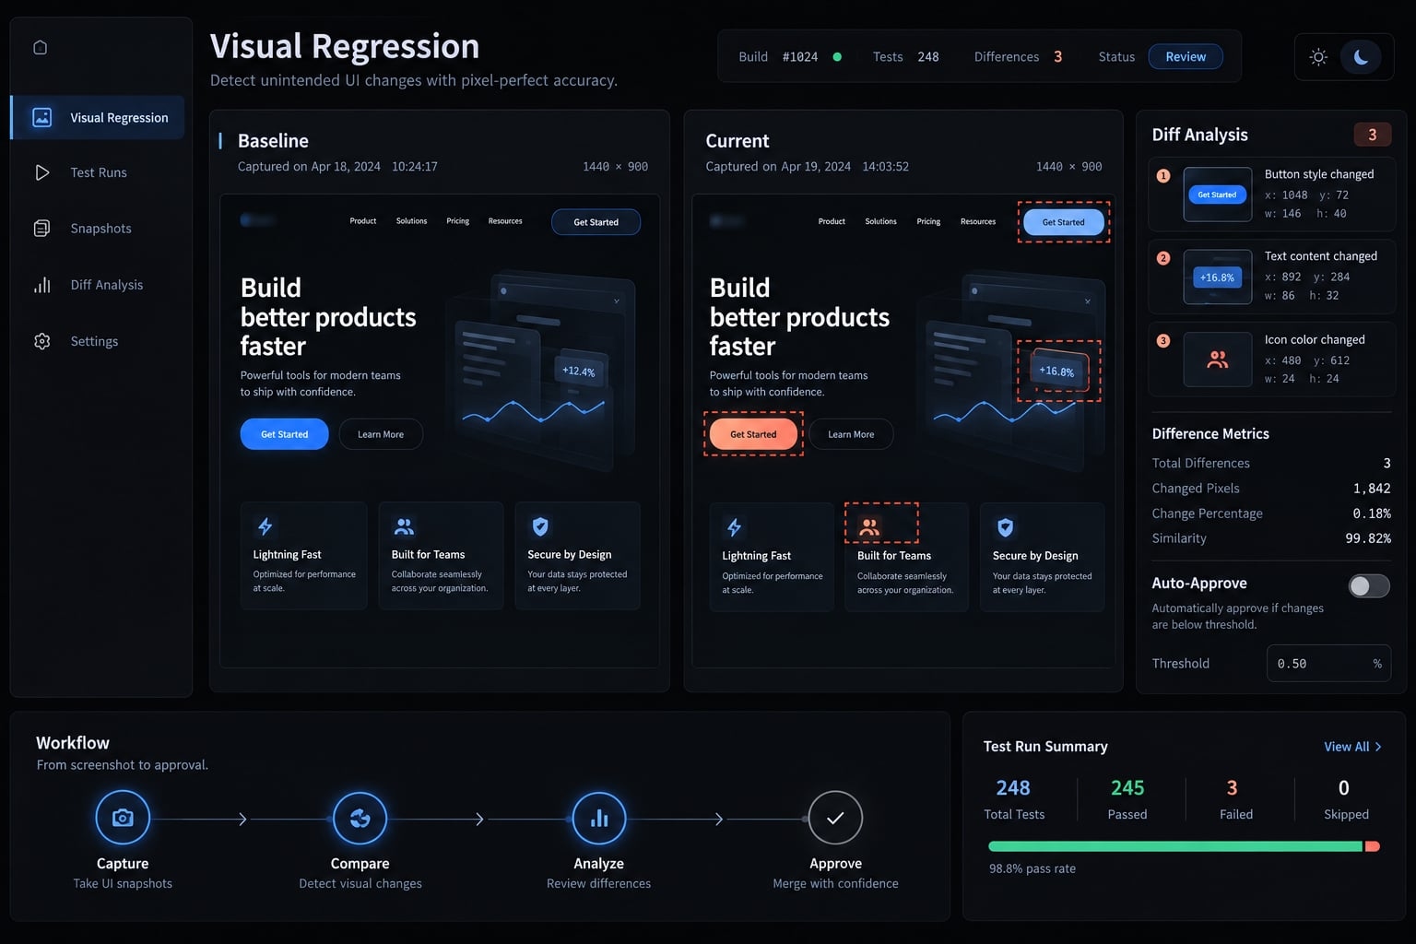Click the home icon in sidebar
Viewport: 1416px width, 944px height.
40,47
